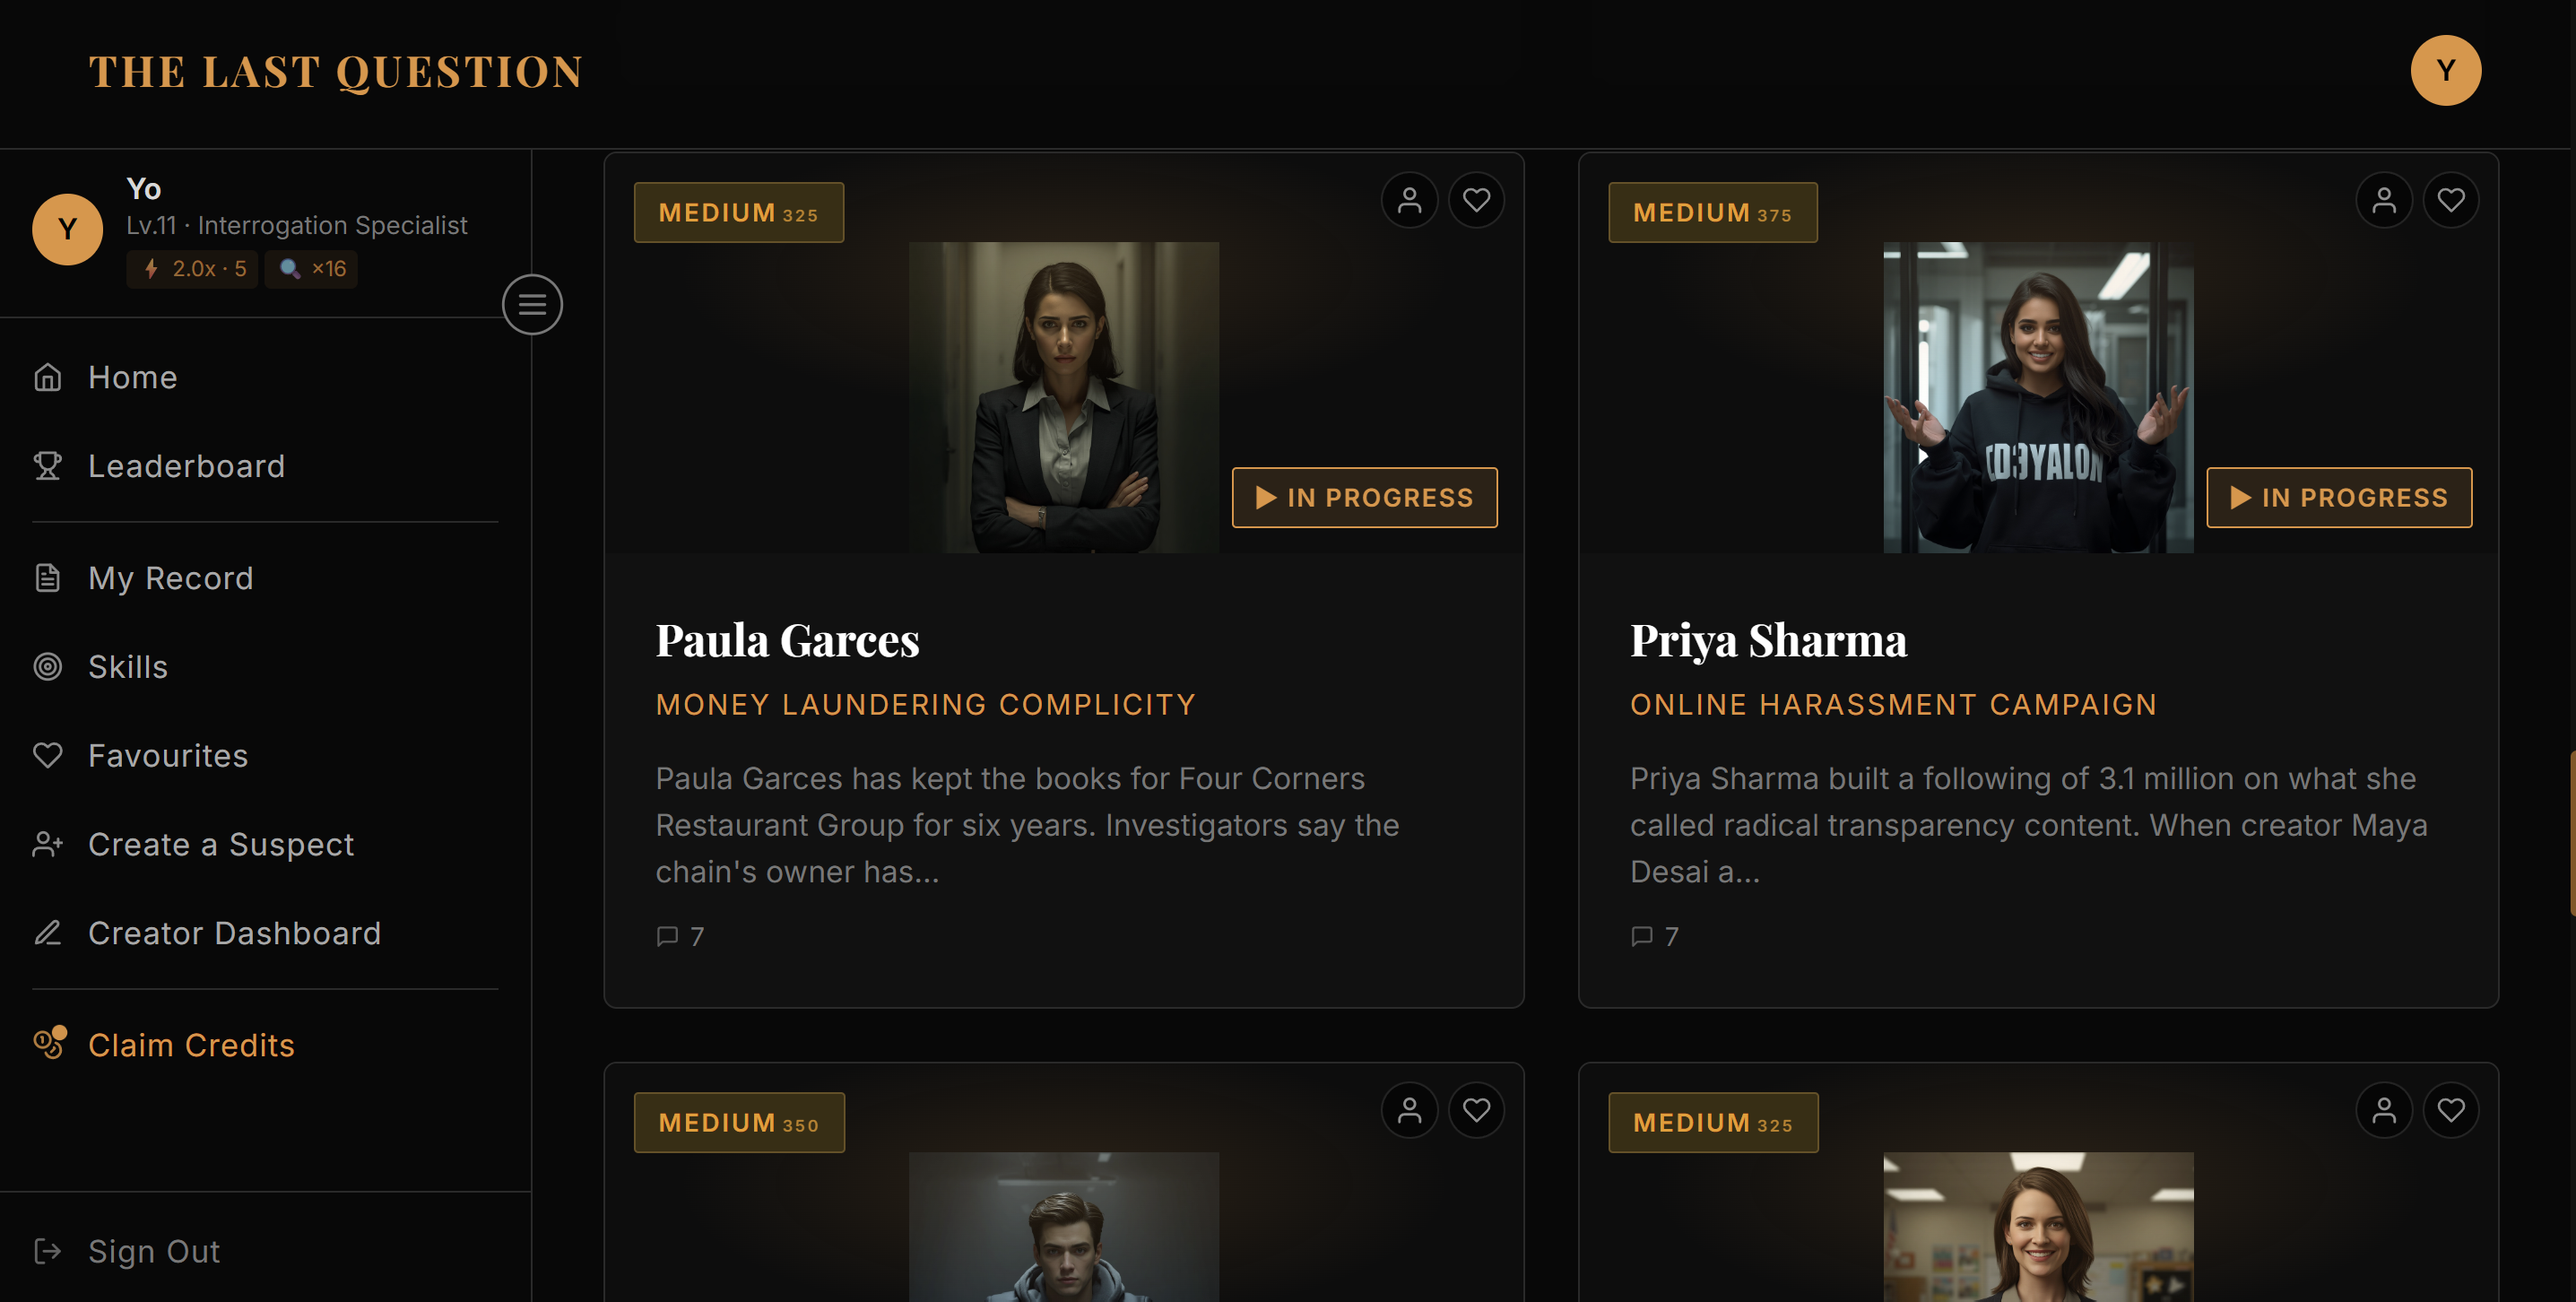This screenshot has width=2576, height=1302.
Task: Click the Skills target icon
Action: (x=47, y=667)
